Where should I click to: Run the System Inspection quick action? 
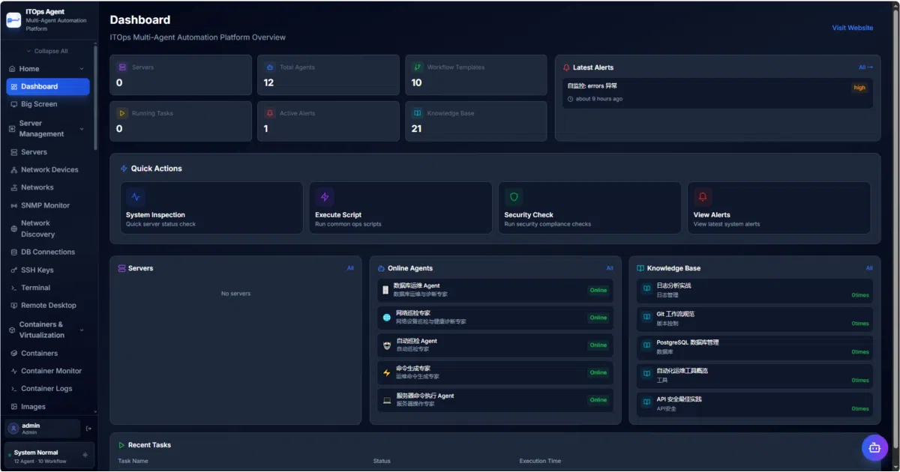click(x=211, y=208)
